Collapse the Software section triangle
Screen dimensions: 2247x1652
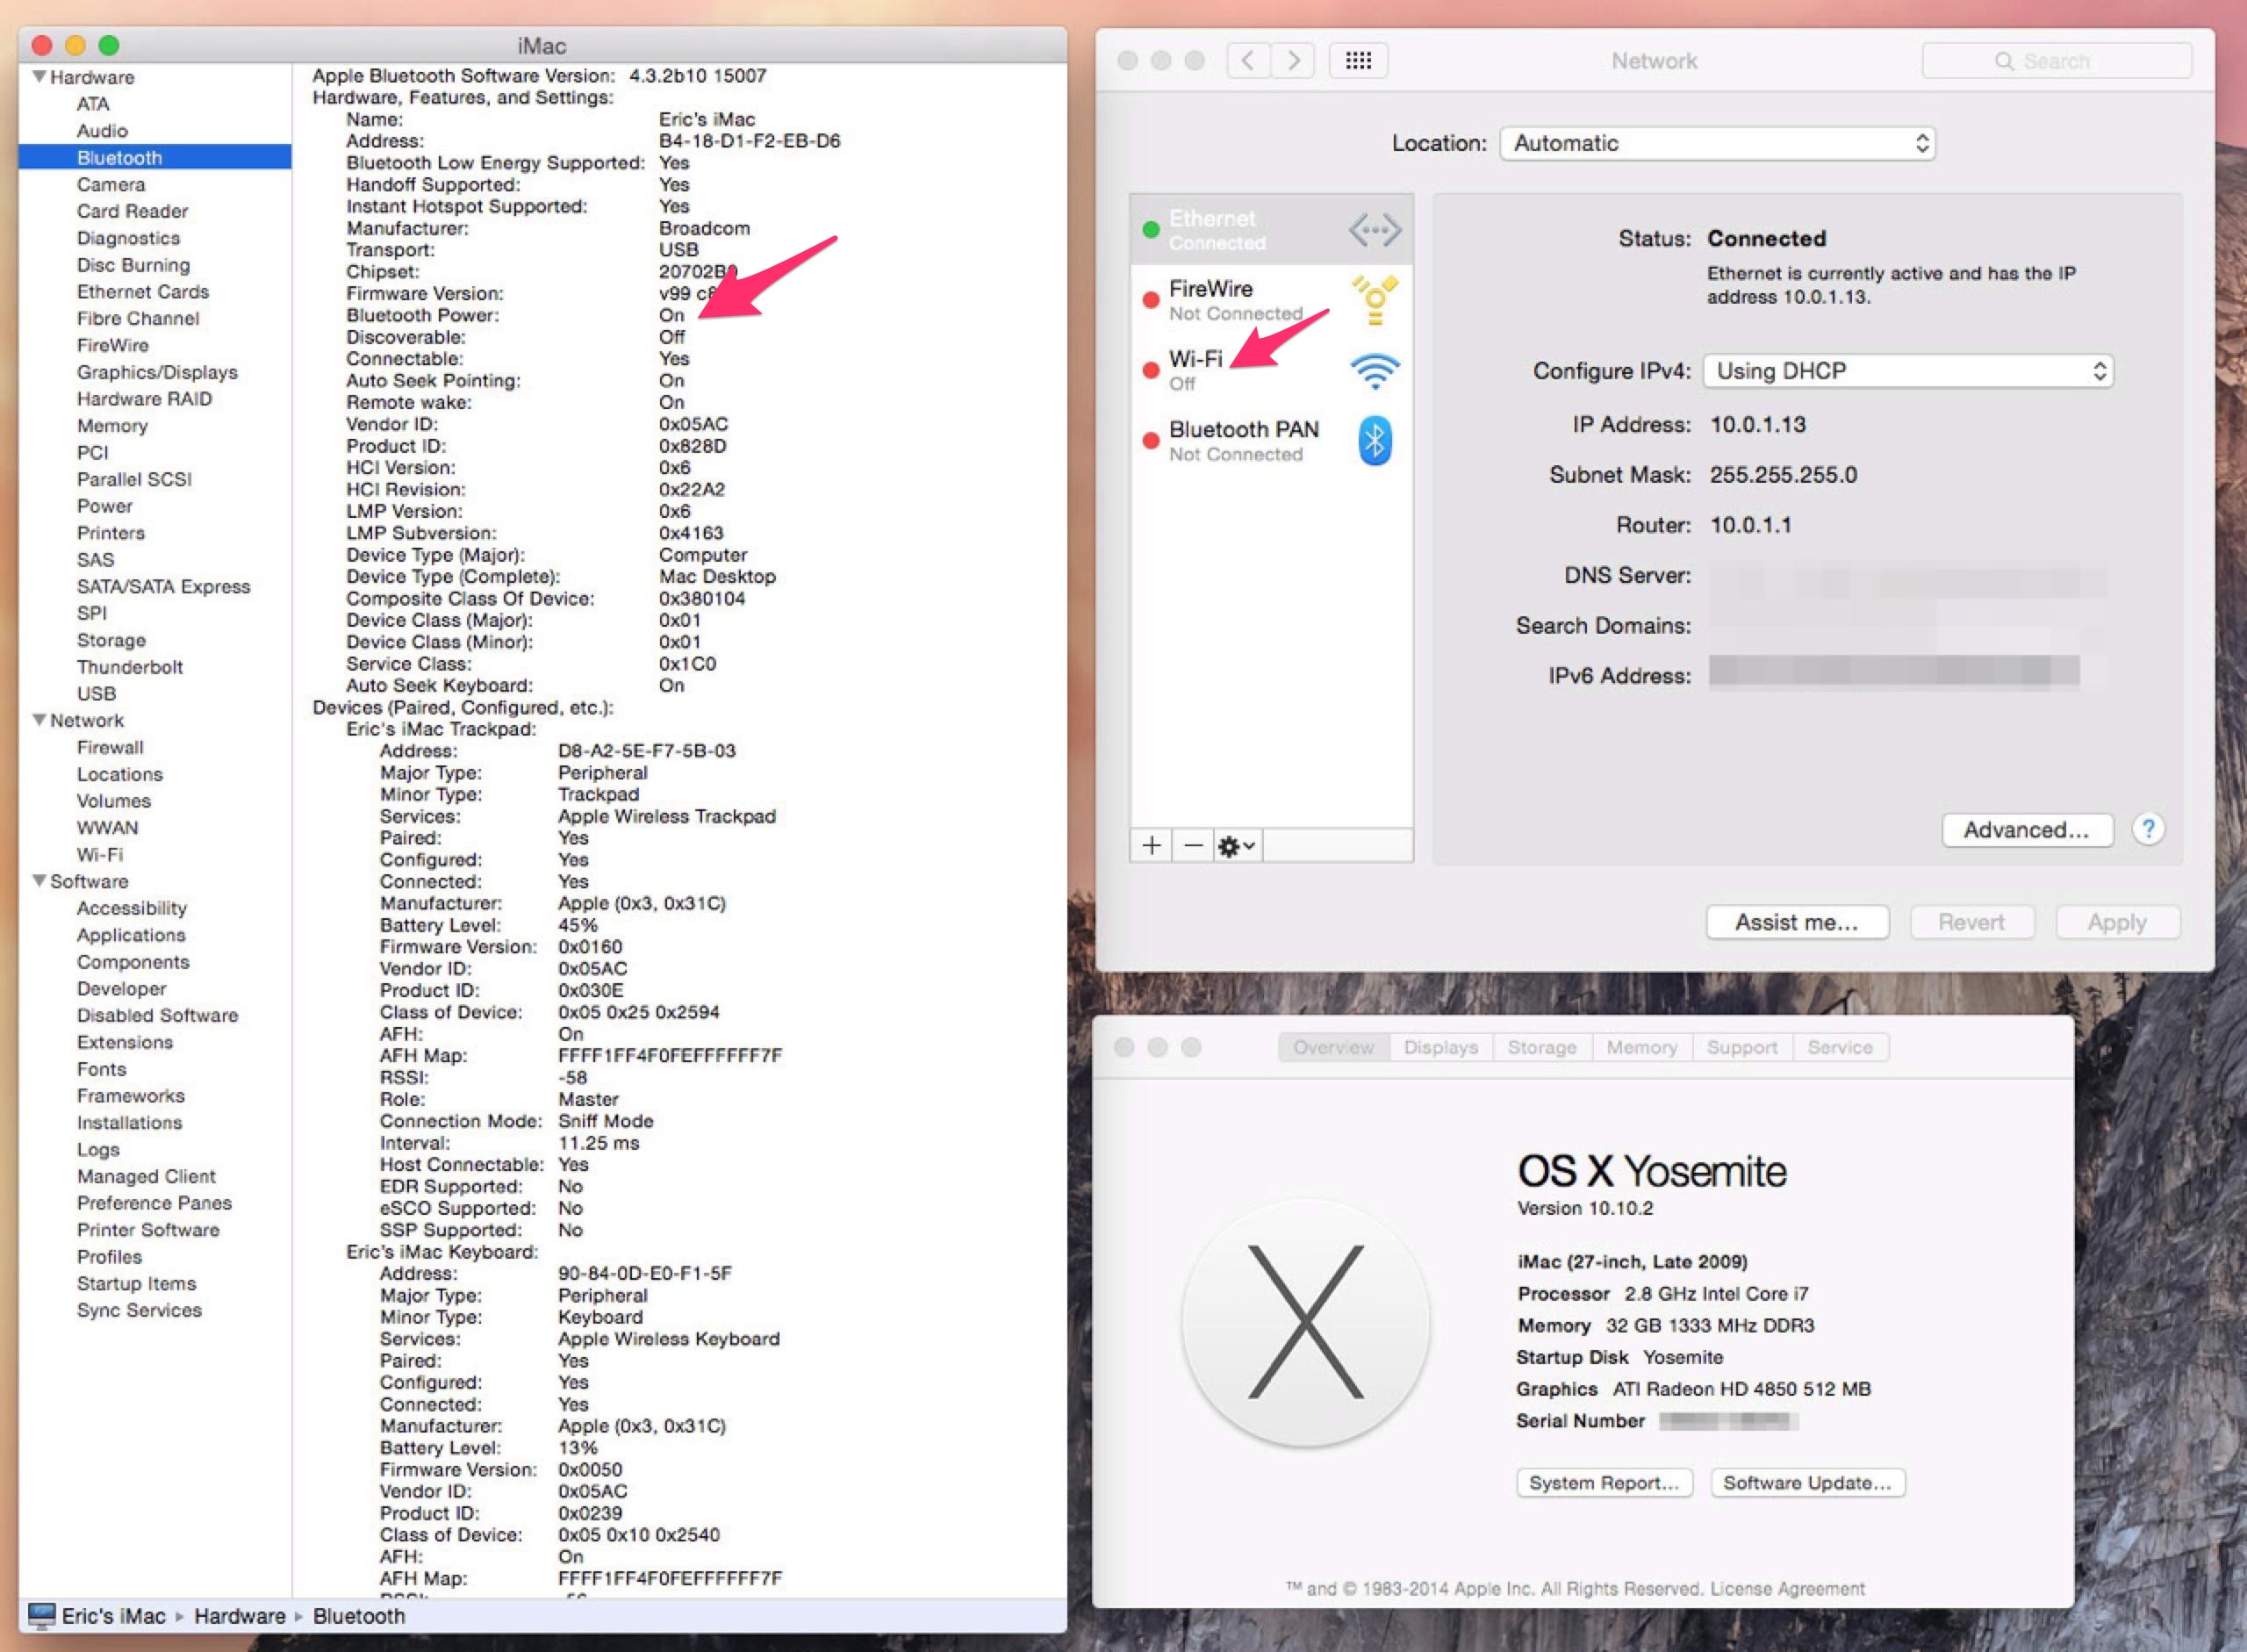(x=39, y=881)
